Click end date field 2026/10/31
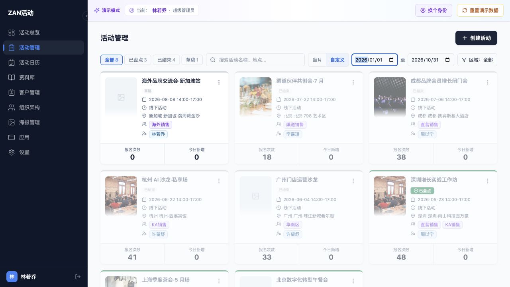 pos(431,60)
